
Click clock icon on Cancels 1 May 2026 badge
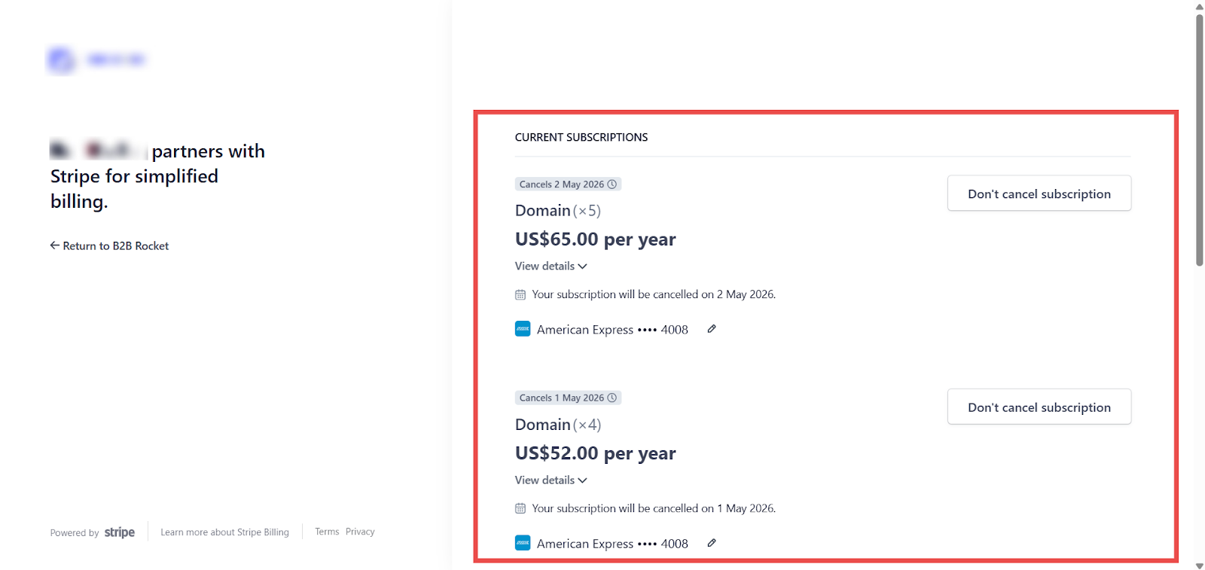coord(612,398)
